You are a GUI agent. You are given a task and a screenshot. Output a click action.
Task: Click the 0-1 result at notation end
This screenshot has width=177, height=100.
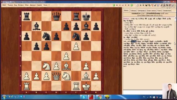(x=125, y=66)
